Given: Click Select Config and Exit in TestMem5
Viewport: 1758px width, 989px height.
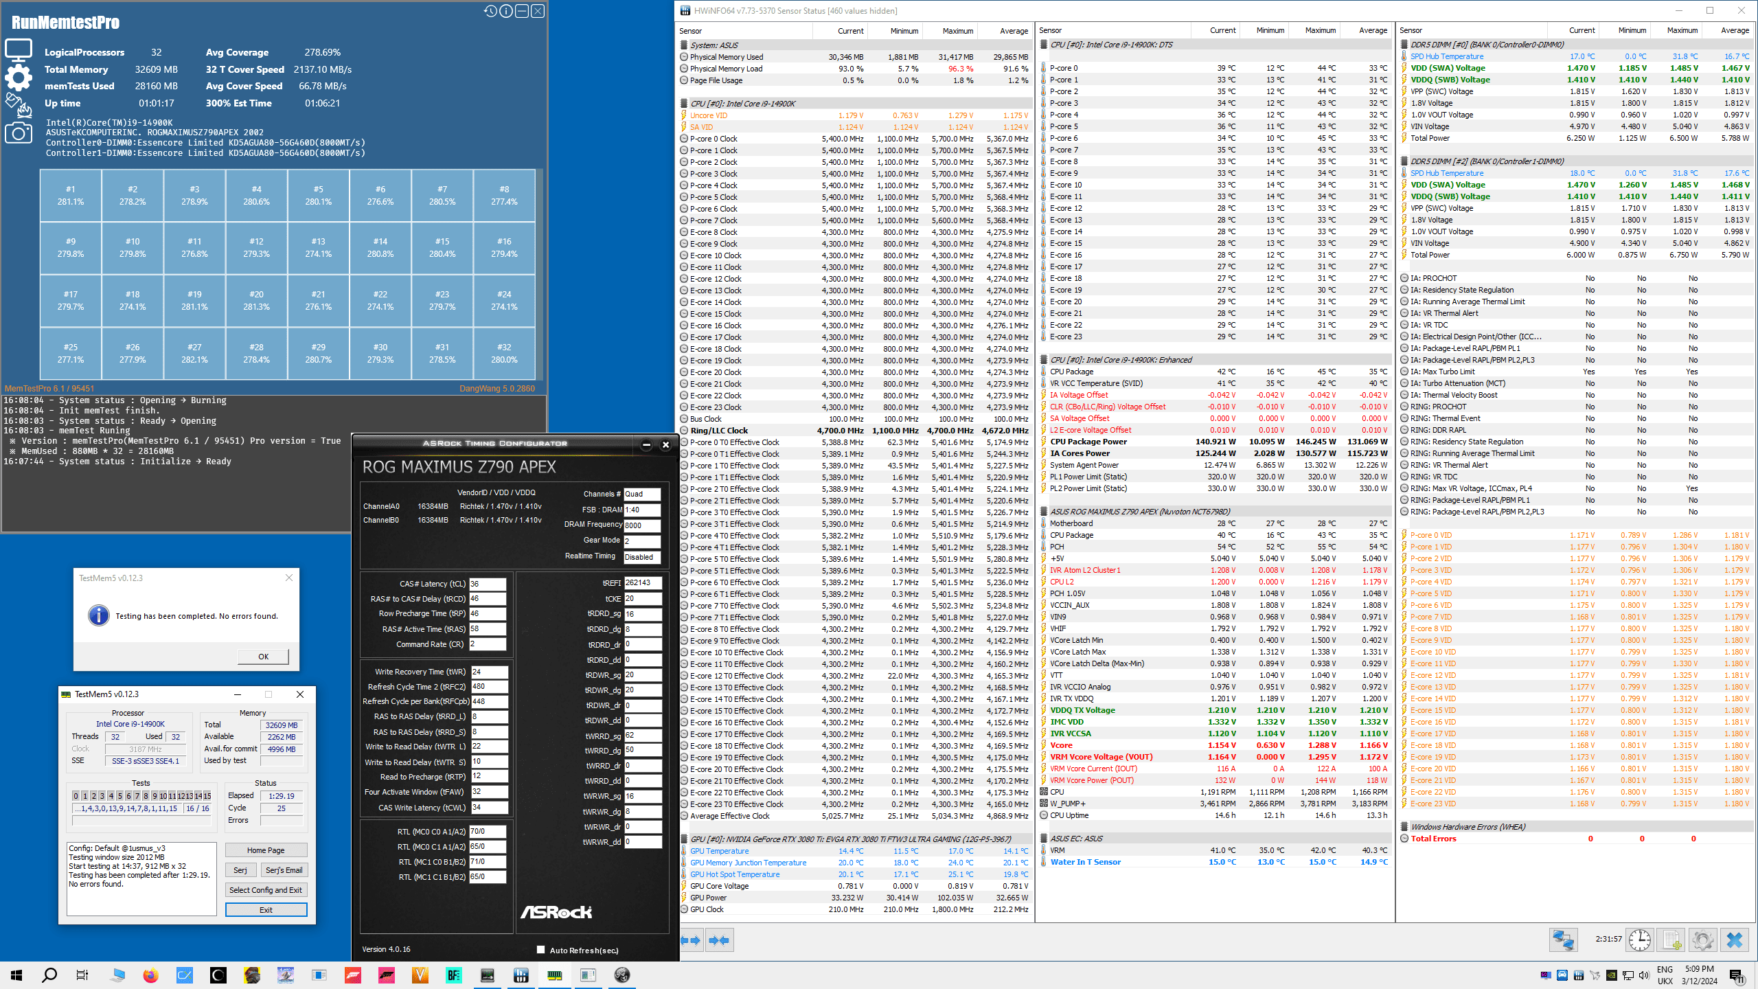Looking at the screenshot, I should point(266,890).
